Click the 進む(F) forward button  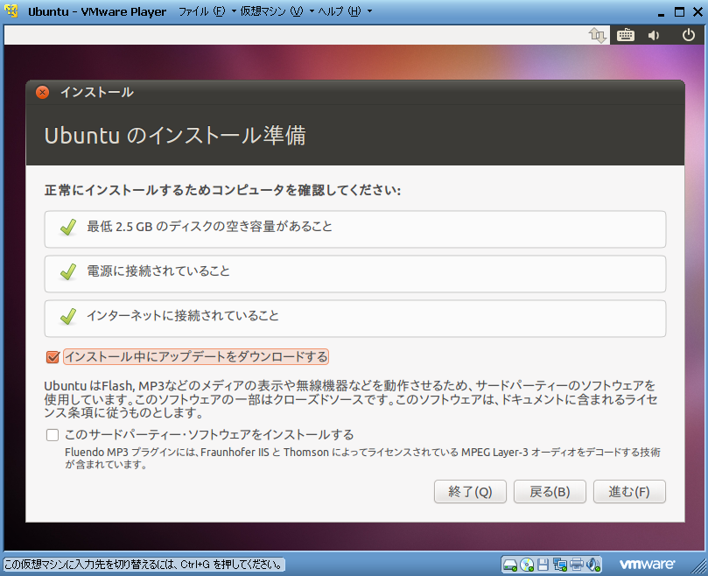coord(629,491)
